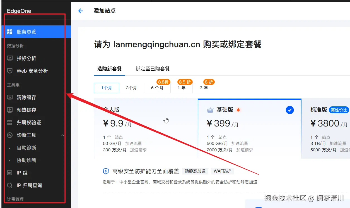Image resolution: width=350 pixels, height=208 pixels.
Task: Click the WAF防护 tag
Action: 222,171
